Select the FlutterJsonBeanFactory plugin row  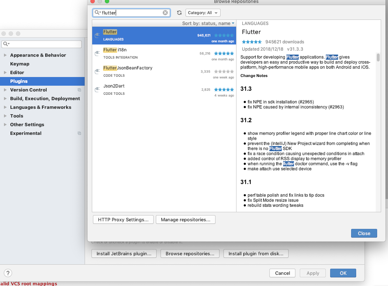164,72
